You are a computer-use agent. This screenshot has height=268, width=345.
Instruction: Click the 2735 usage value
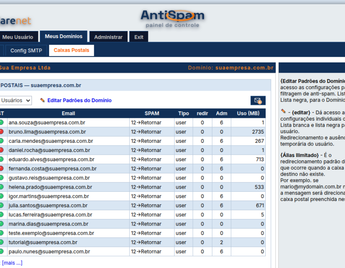coord(258,132)
